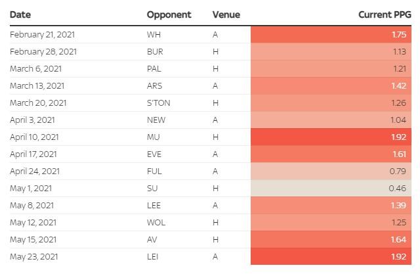Select the 1.75 PPG cell for WH
The image size is (420, 274).
[331, 35]
